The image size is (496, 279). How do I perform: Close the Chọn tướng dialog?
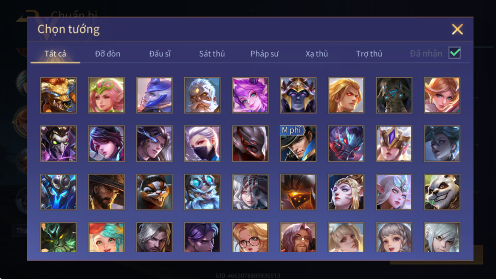457,29
